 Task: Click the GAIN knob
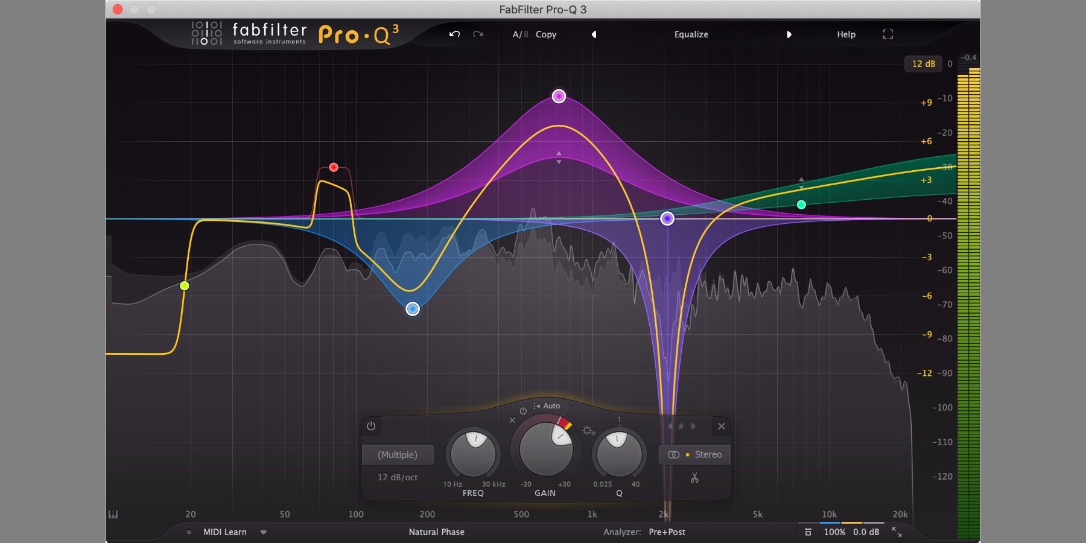[x=545, y=449]
